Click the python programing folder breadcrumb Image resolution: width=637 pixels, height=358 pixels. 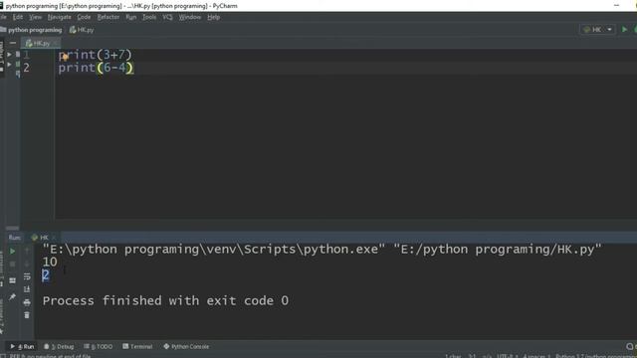click(32, 30)
